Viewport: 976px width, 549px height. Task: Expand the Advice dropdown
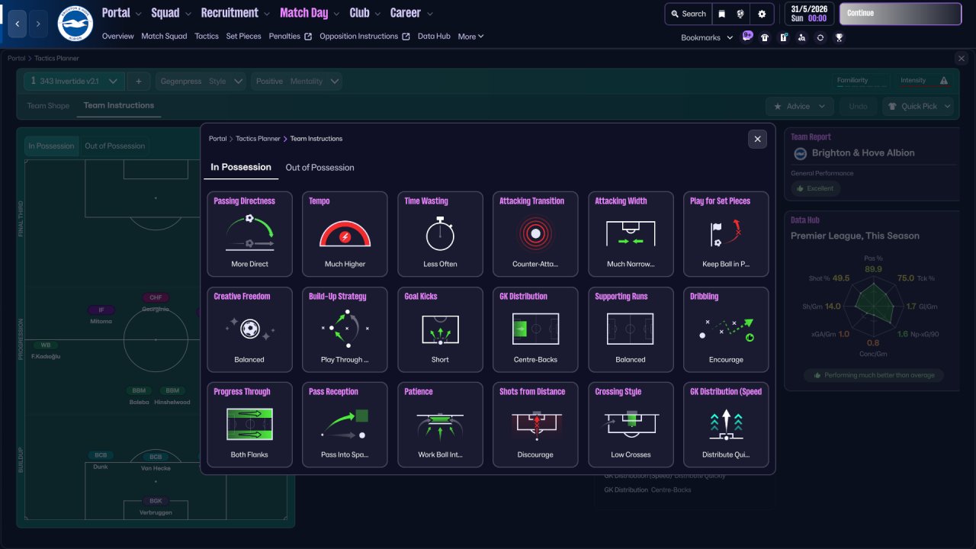tap(799, 106)
